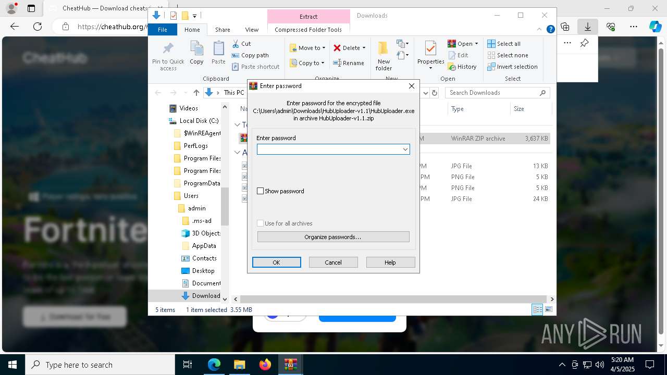Open the Windows Start menu
Image resolution: width=667 pixels, height=375 pixels.
[x=13, y=365]
